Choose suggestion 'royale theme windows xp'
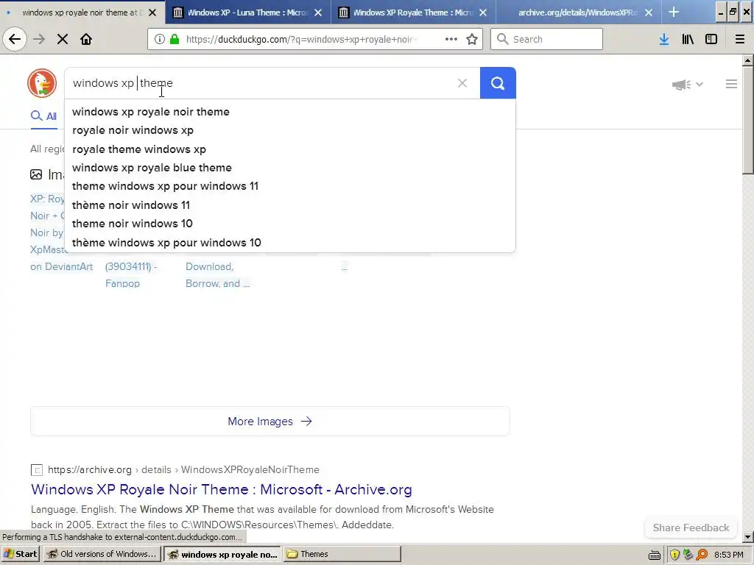The image size is (754, 565). [x=290, y=149]
